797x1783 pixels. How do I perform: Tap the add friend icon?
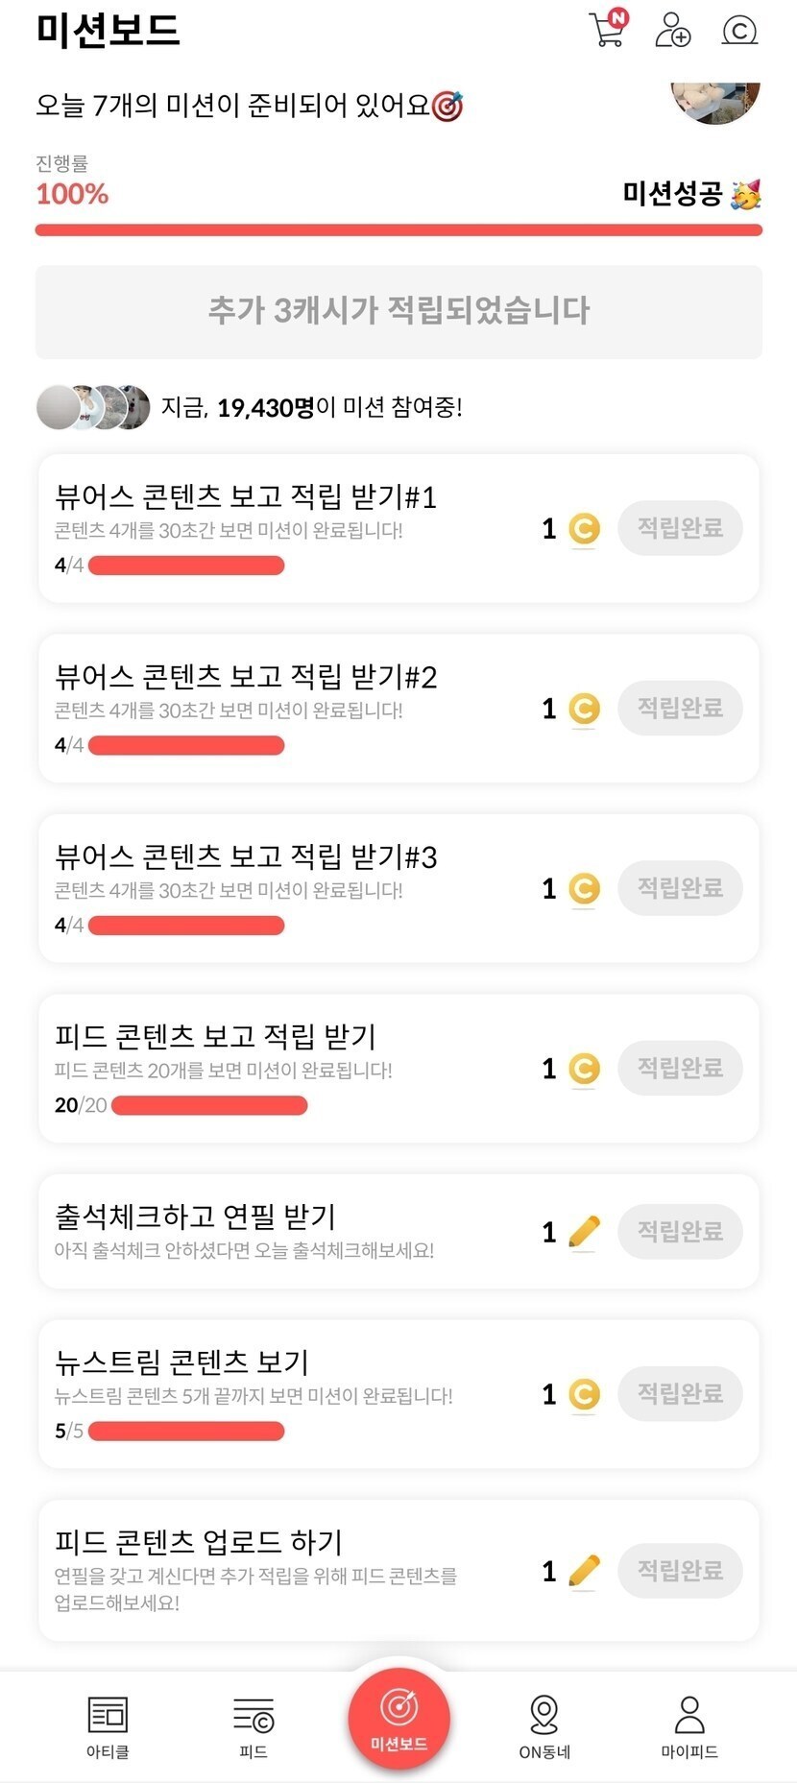click(x=672, y=31)
